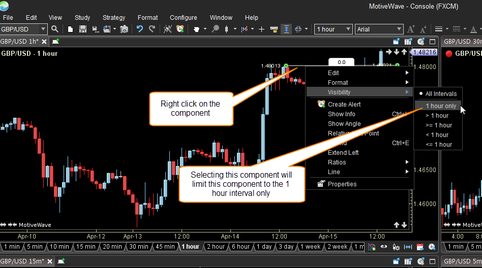Increase font size with the A up icon
The width and height of the screenshot is (482, 268).
pos(411,29)
